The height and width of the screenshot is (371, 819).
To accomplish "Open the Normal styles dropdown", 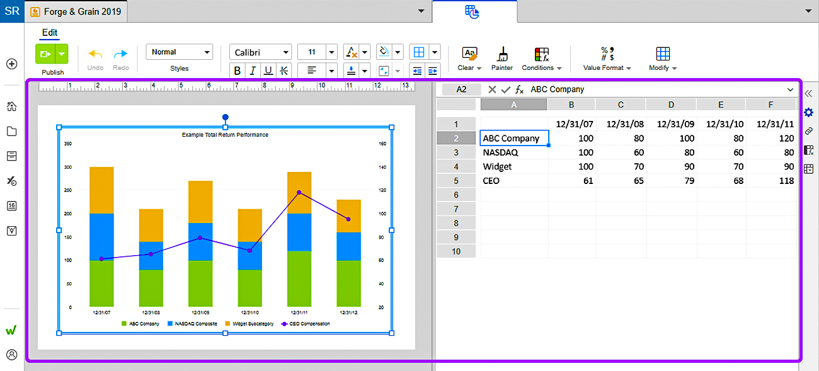I will (x=180, y=52).
